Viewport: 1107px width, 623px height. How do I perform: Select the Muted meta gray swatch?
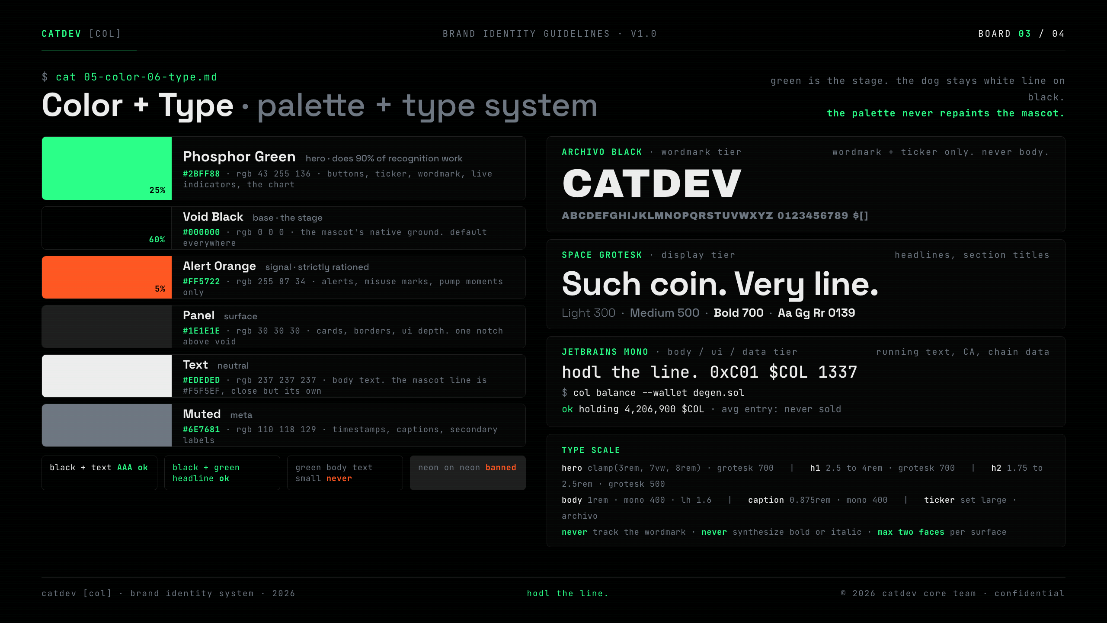coord(107,425)
